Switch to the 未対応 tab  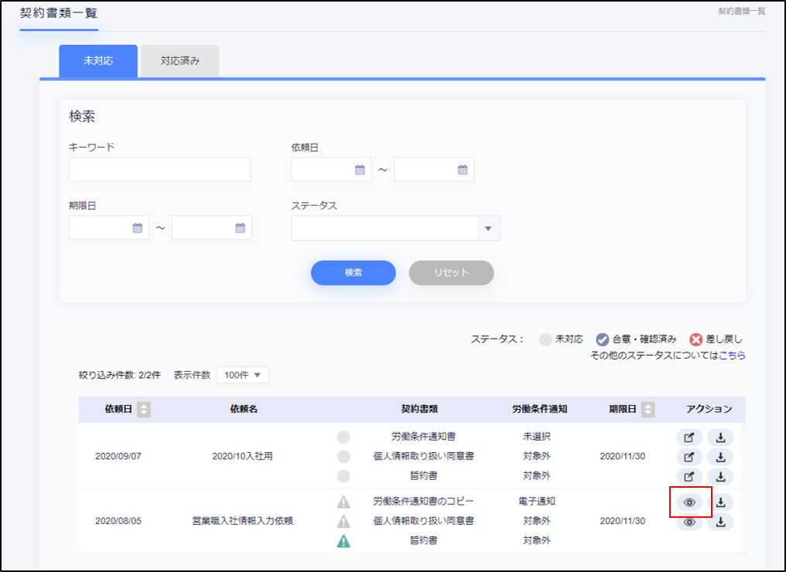click(98, 61)
